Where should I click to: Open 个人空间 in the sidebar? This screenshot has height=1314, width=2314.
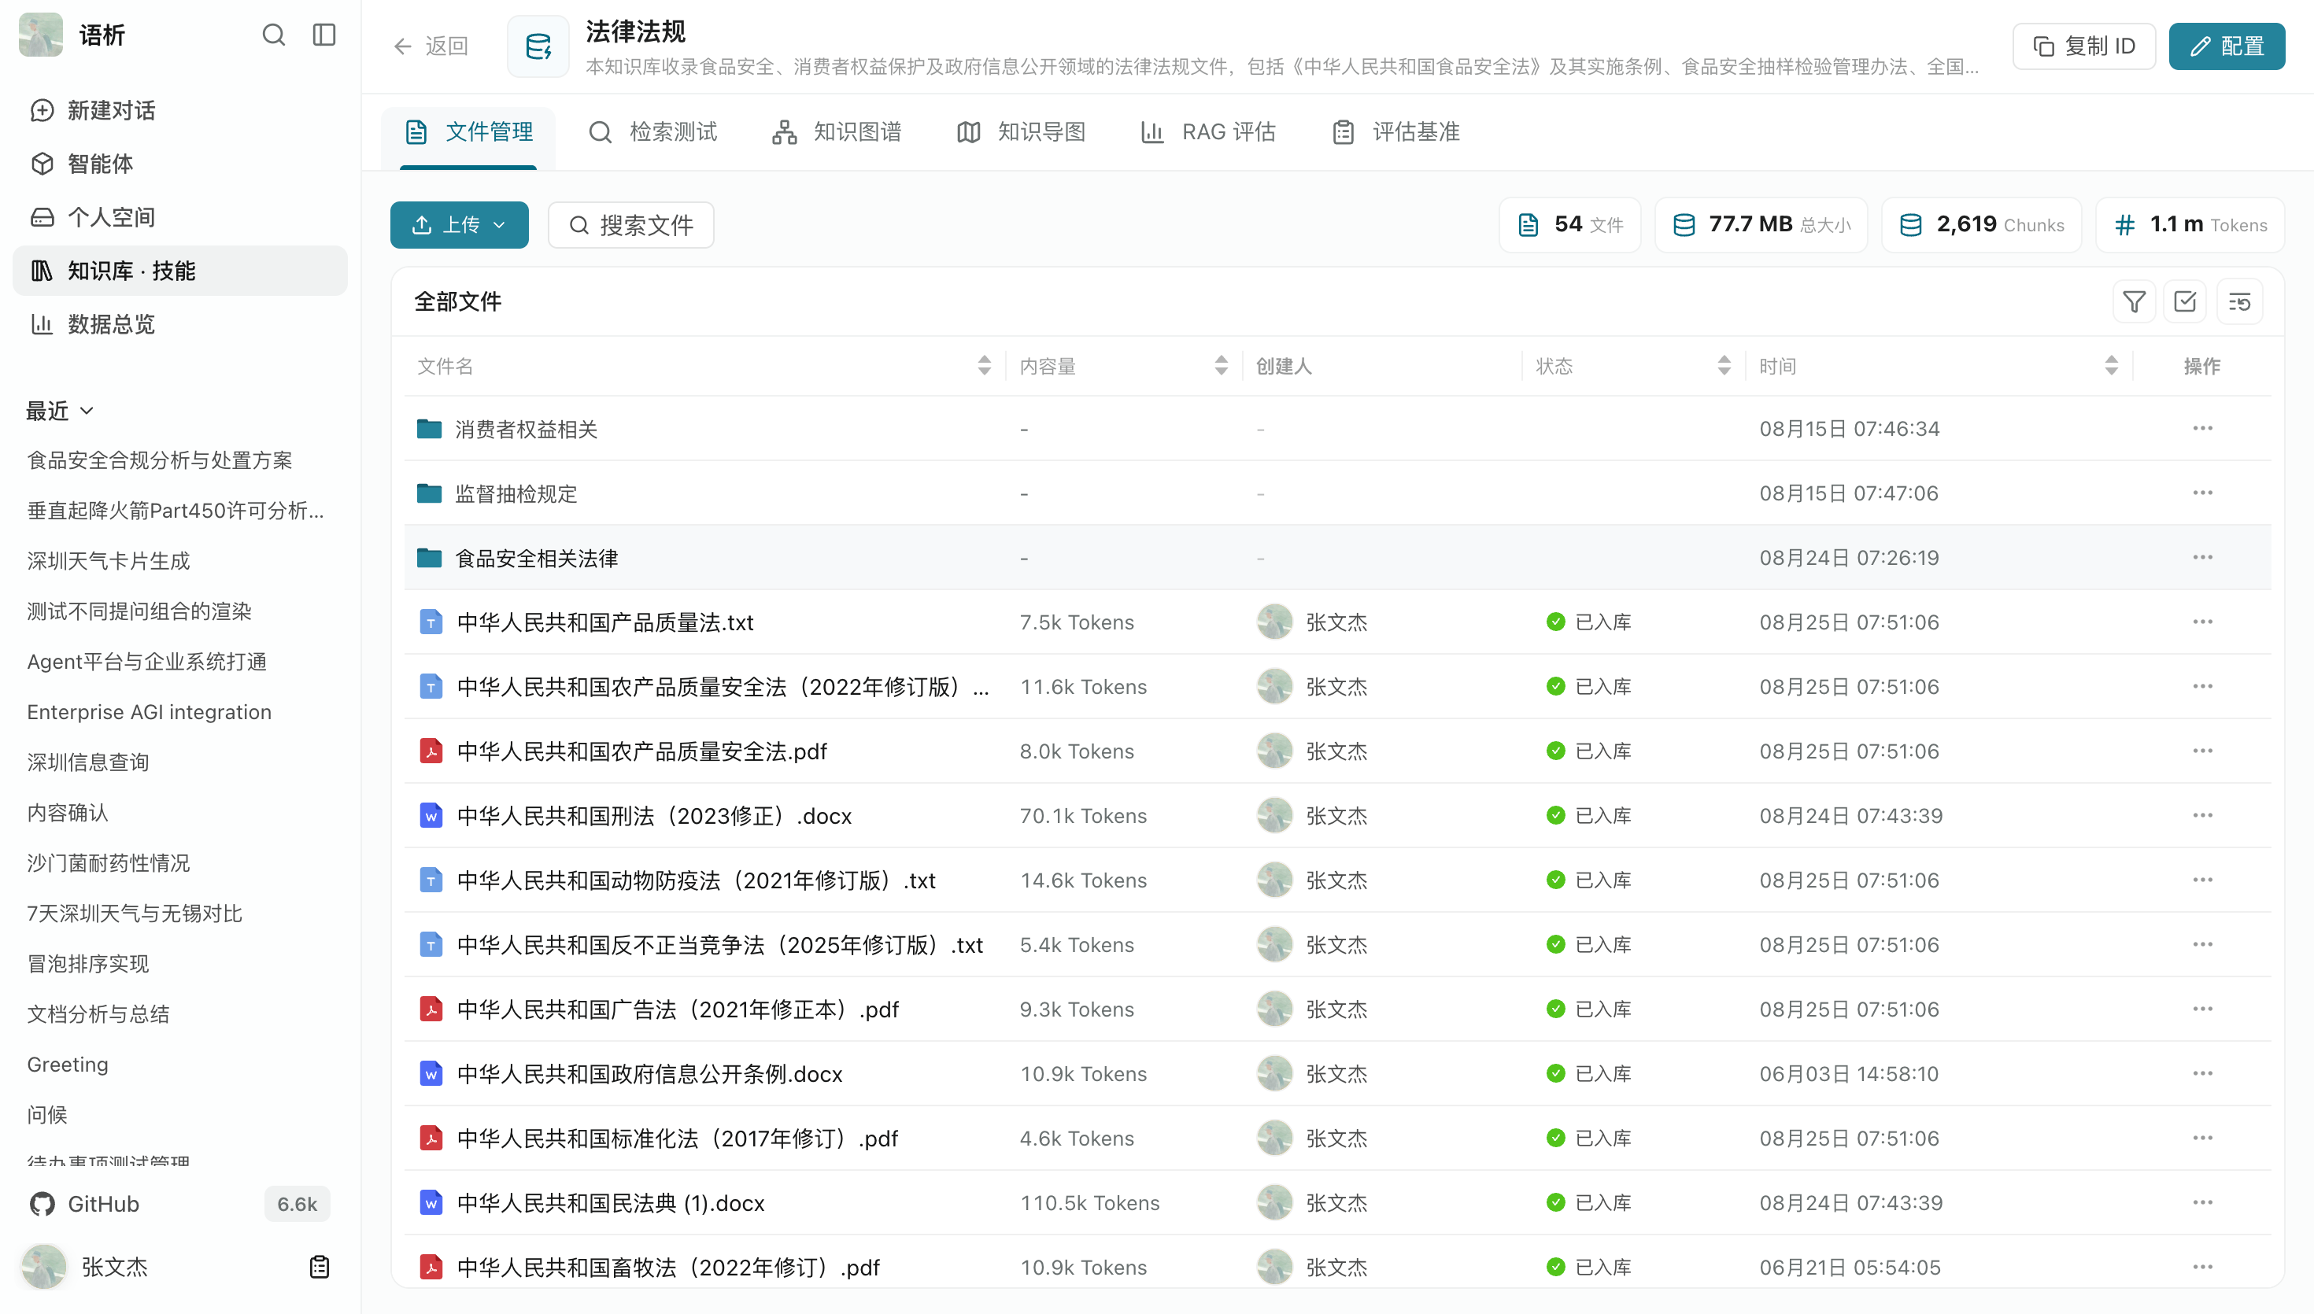180,217
